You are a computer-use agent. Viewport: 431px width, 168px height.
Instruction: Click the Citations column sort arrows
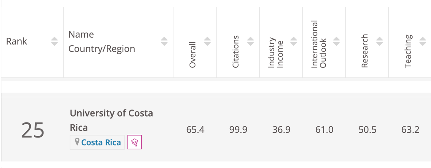[x=250, y=41]
